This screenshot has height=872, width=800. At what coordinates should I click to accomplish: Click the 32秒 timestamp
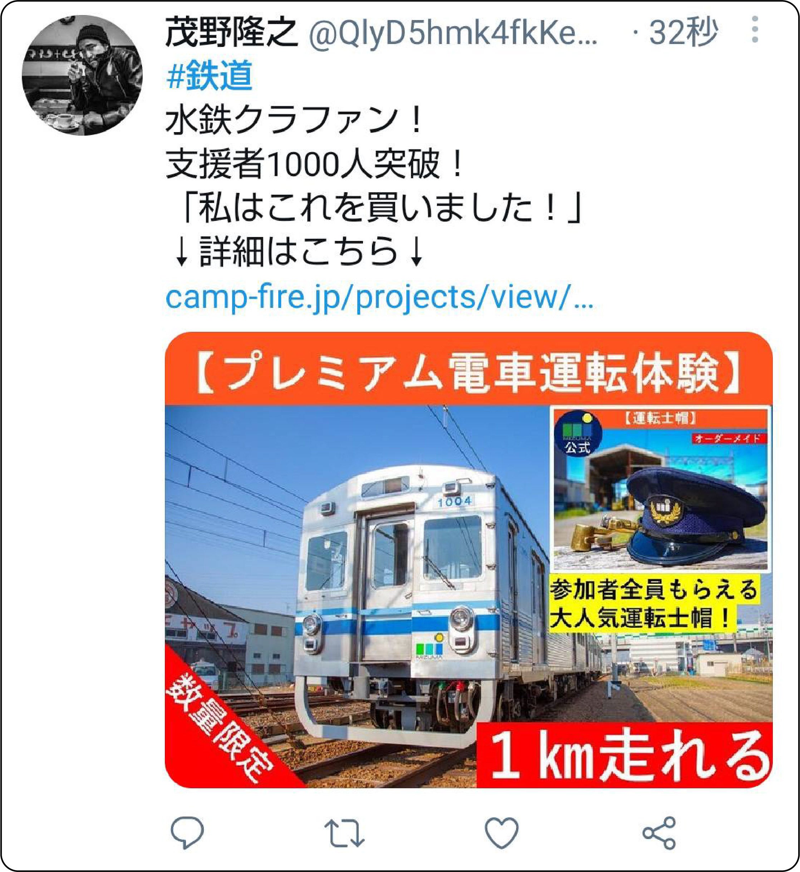[683, 32]
